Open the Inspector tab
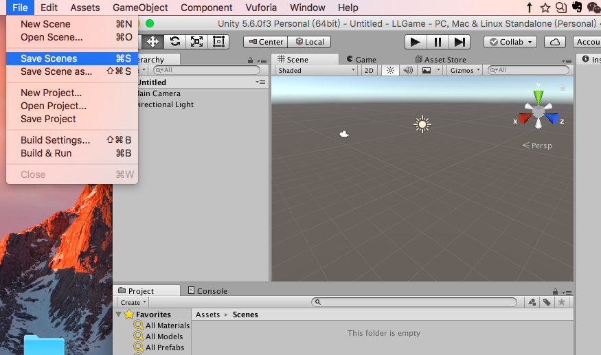The height and width of the screenshot is (355, 601). (x=591, y=60)
